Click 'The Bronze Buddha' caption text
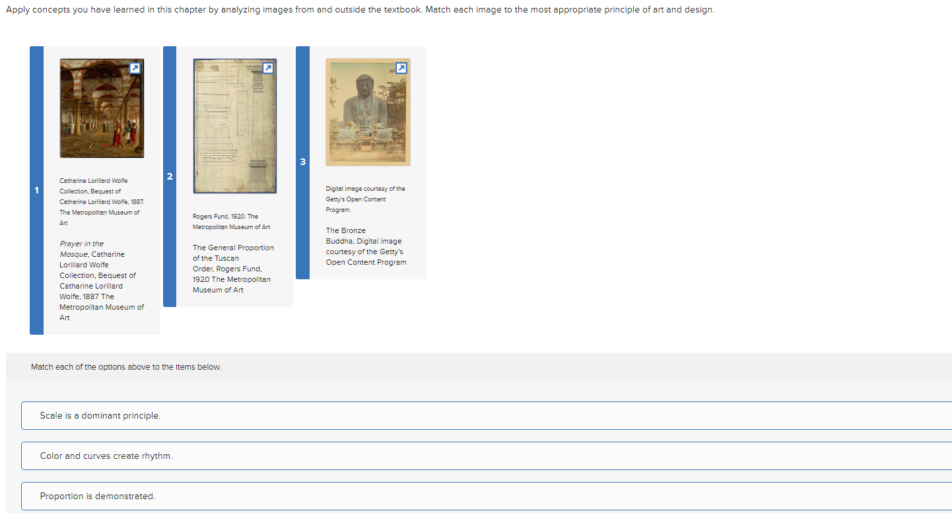Viewport: 952px width, 513px height. click(x=366, y=246)
